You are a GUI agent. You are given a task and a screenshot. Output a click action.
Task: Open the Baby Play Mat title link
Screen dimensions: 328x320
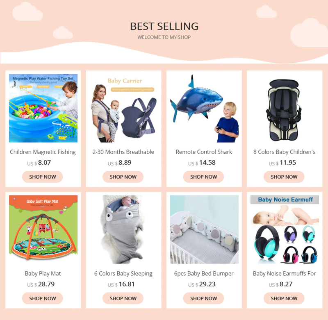click(43, 274)
